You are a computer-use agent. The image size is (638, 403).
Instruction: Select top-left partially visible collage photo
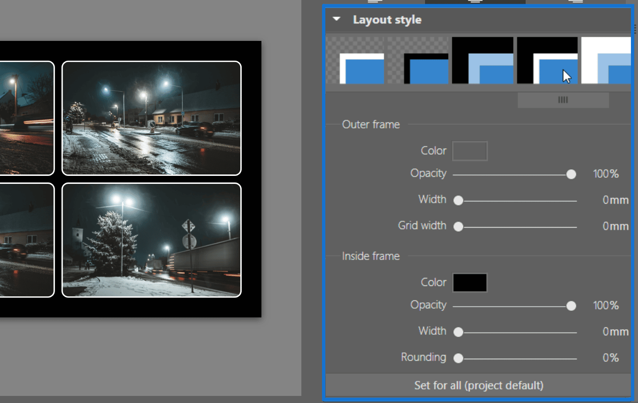(x=27, y=118)
